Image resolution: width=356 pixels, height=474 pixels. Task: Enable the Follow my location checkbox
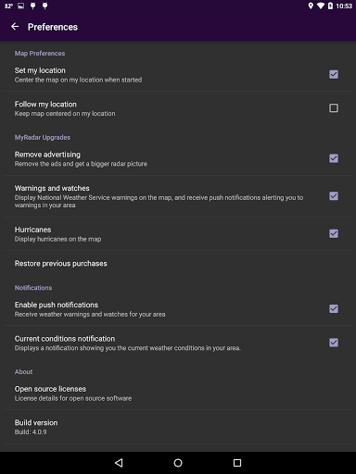334,108
